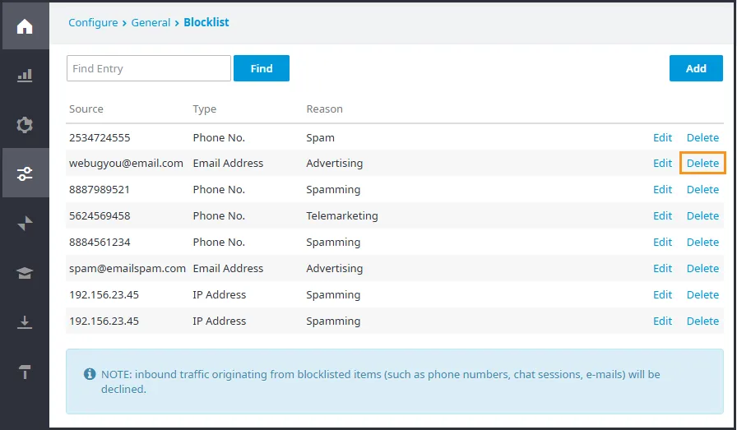Go to General breadcrumb link
The image size is (737, 430).
(151, 22)
